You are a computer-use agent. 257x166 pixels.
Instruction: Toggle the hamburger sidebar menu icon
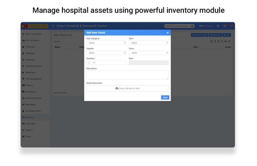point(53,26)
